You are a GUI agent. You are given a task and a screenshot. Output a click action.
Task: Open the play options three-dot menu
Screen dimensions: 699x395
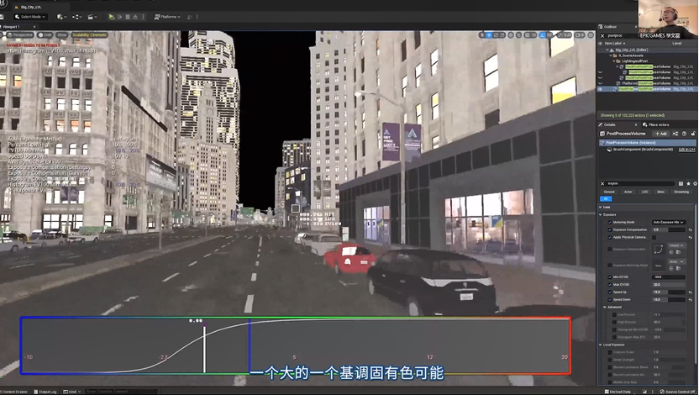click(143, 17)
